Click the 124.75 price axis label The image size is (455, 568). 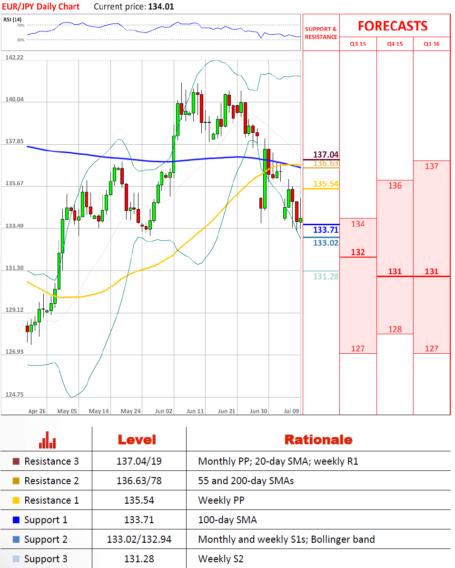pyautogui.click(x=14, y=395)
